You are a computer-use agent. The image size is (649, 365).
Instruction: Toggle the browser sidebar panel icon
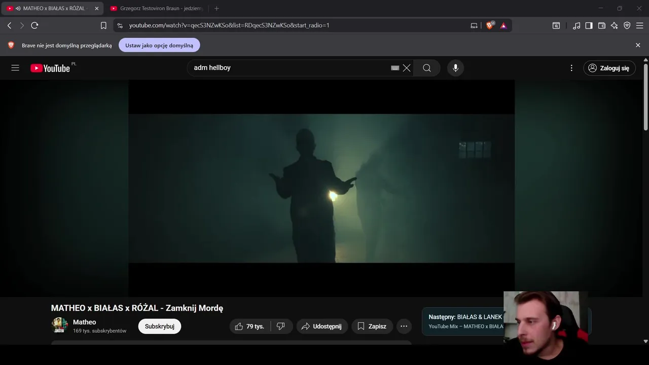pyautogui.click(x=589, y=25)
